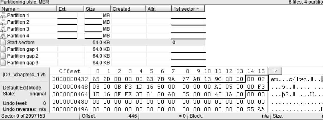This screenshot has width=323, height=120.
Task: Click the Ext. column header
Action: tap(71, 9)
